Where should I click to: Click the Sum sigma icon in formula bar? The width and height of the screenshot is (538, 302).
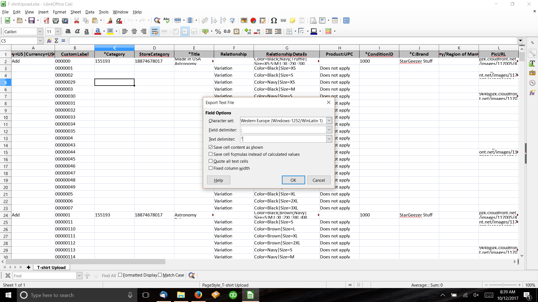[x=56, y=41]
